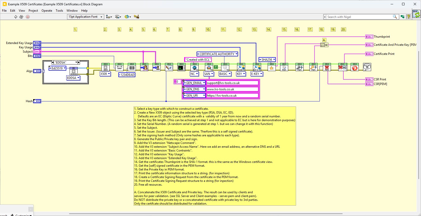Select the Print Certificate Signing Request node

(x=343, y=67)
